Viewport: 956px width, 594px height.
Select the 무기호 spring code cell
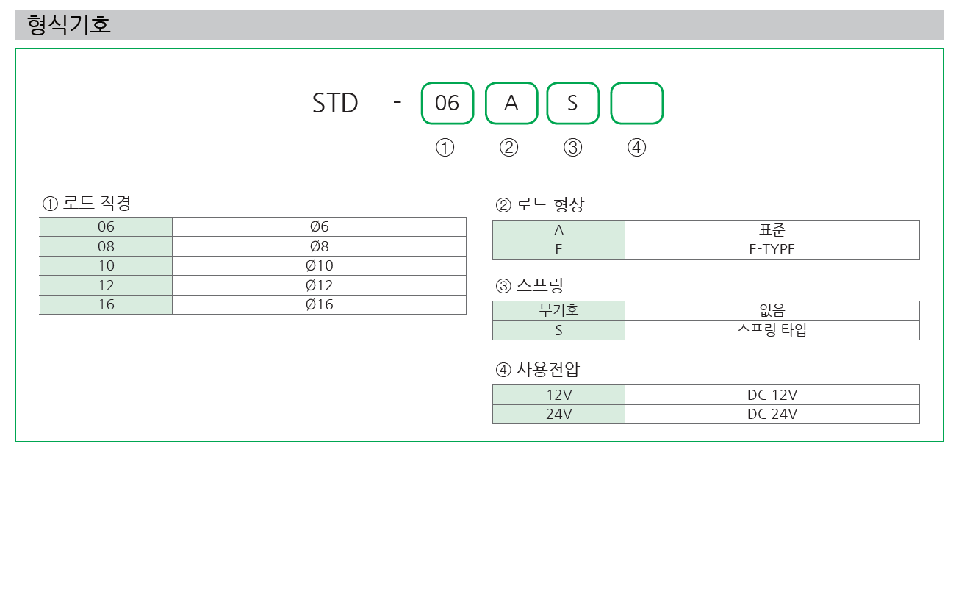559,310
